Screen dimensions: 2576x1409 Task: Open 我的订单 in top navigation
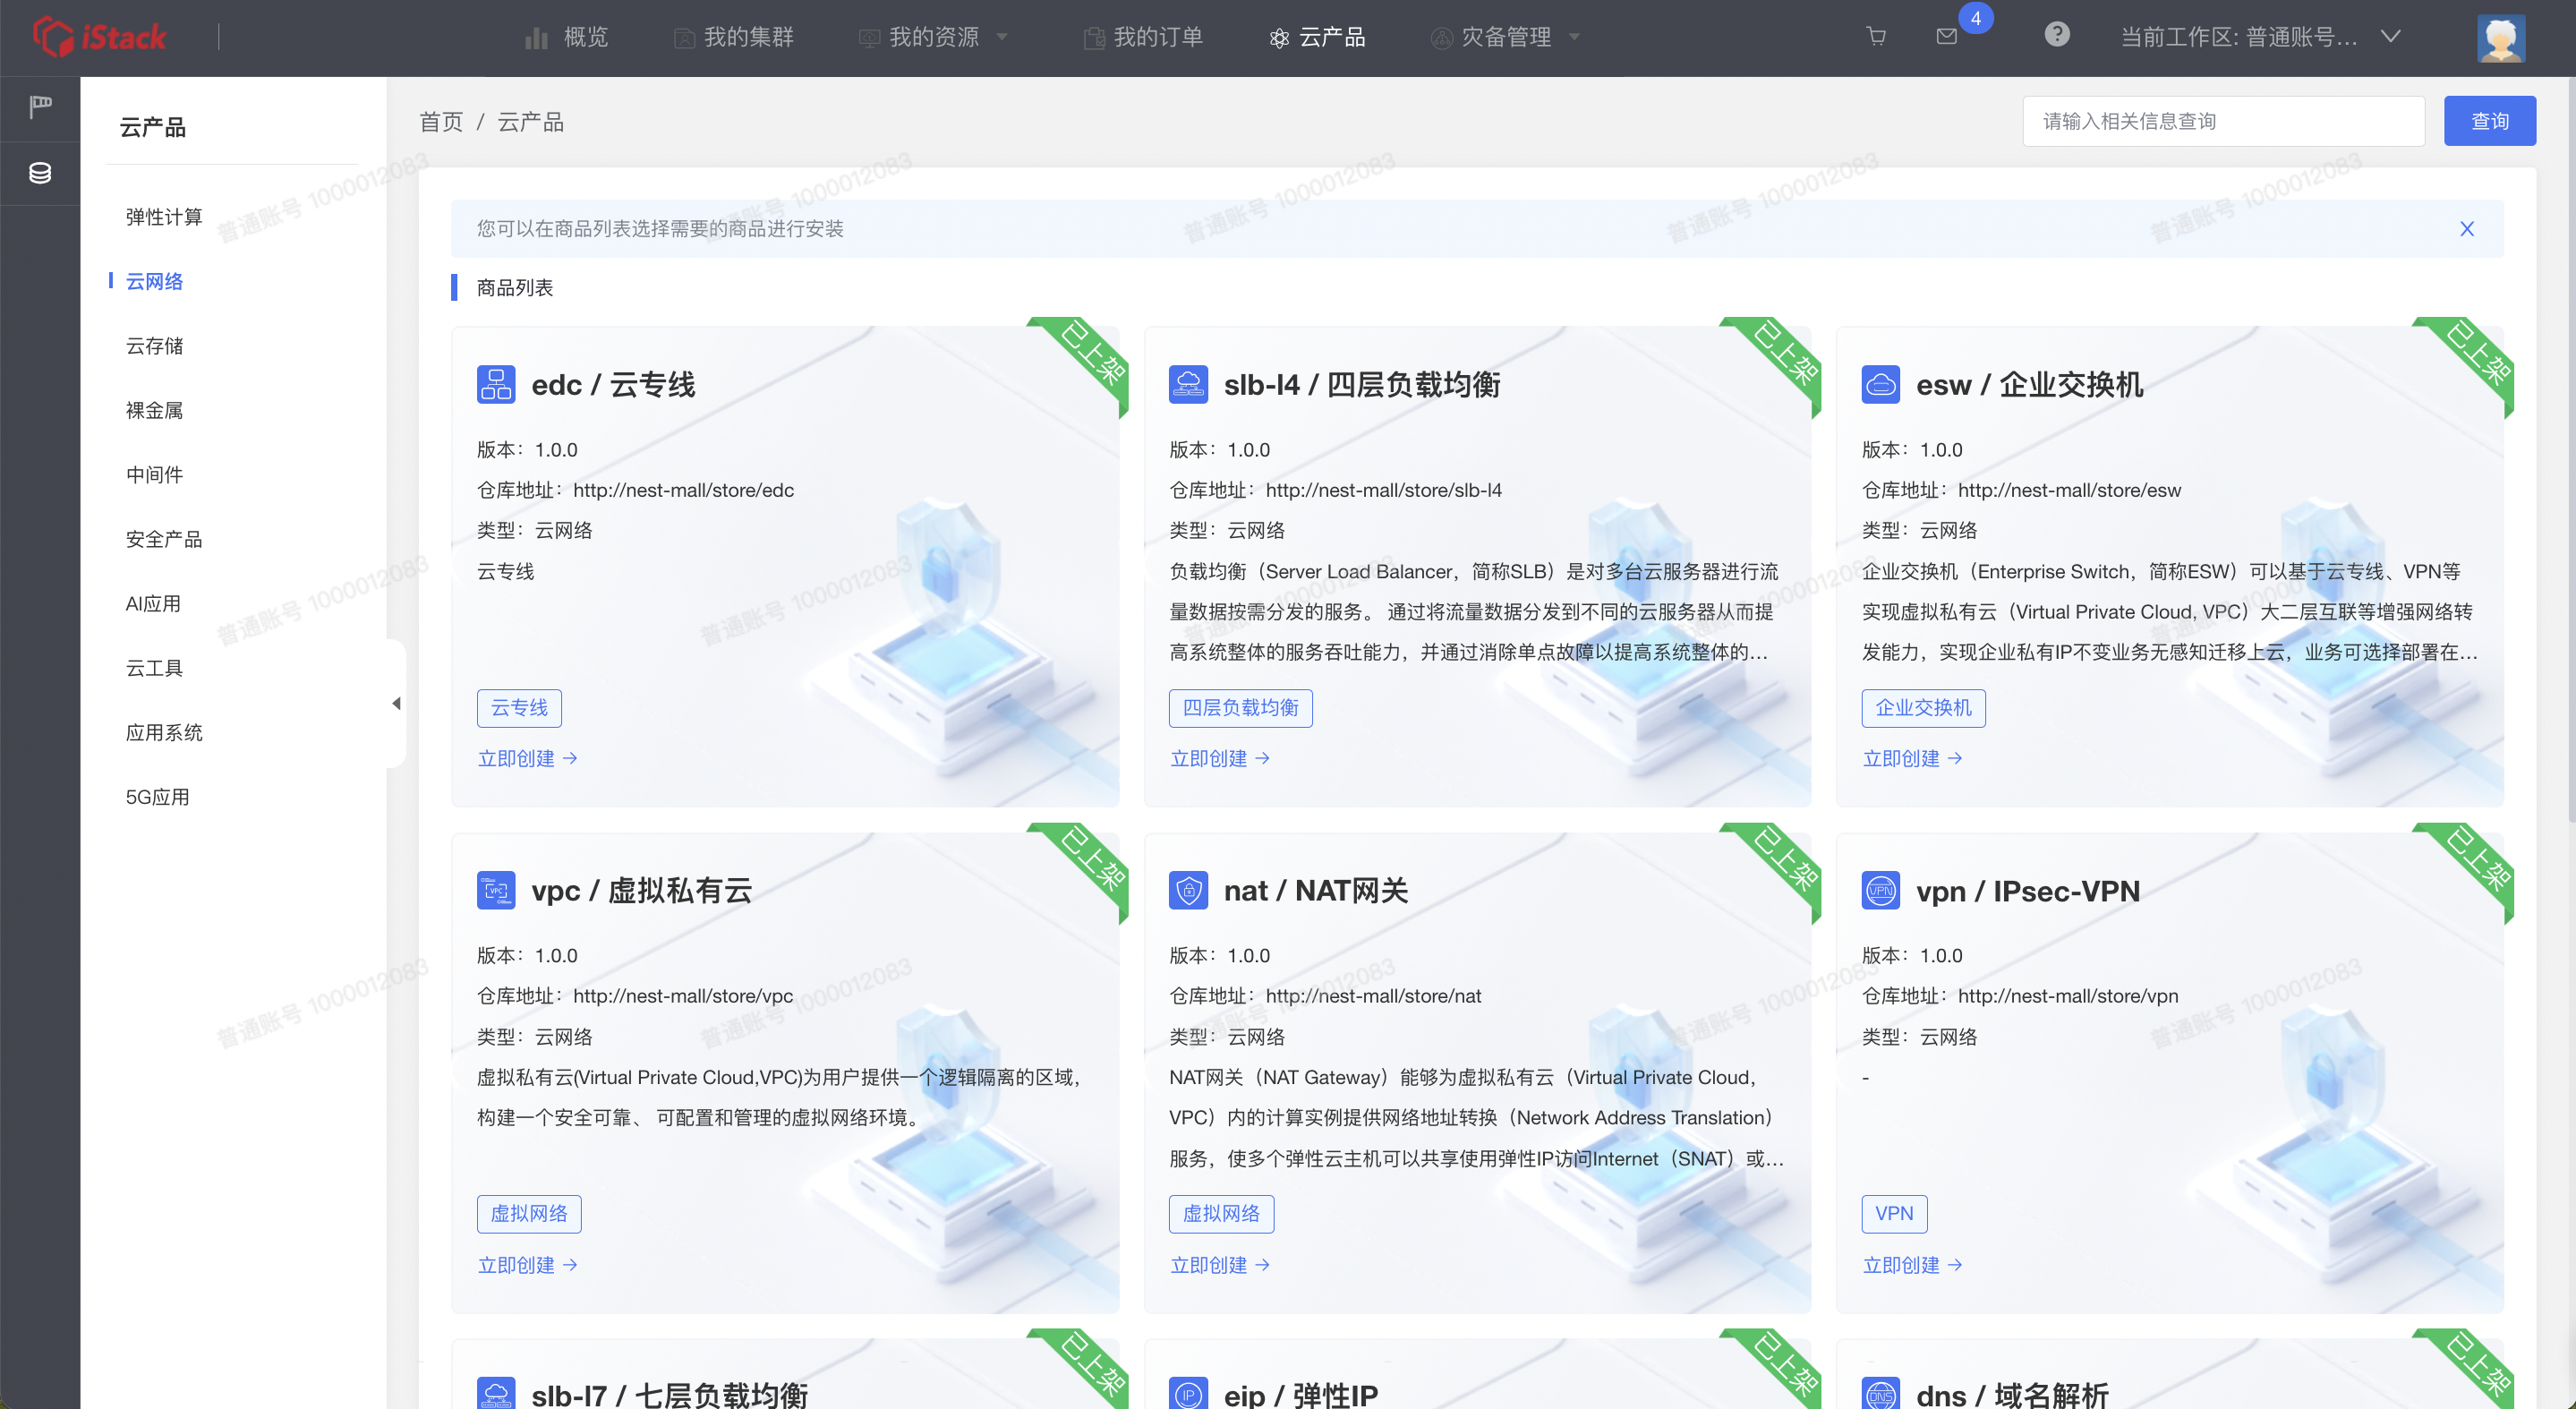[1143, 37]
